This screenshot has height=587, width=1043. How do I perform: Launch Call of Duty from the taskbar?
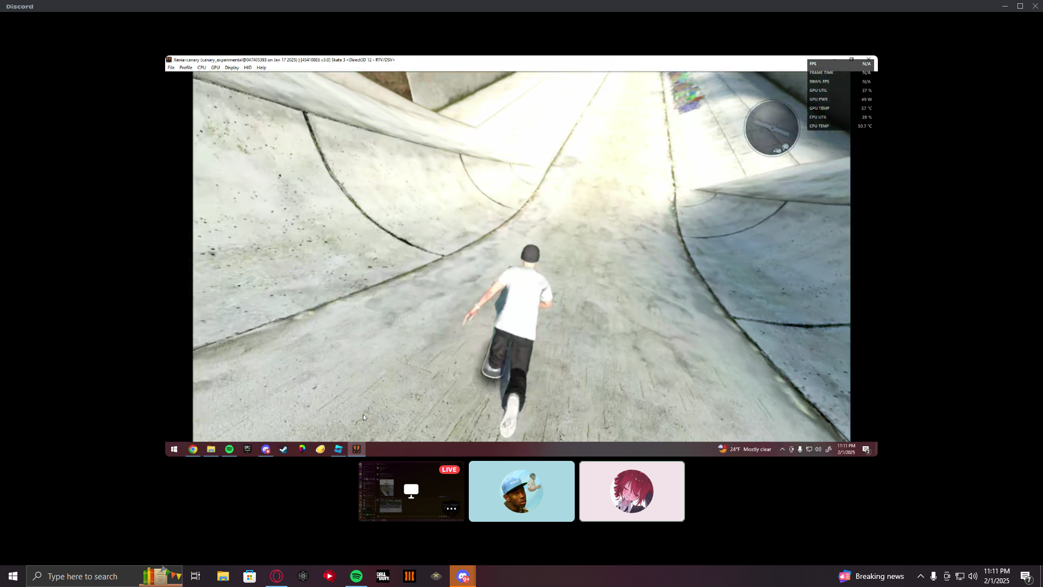(x=383, y=576)
